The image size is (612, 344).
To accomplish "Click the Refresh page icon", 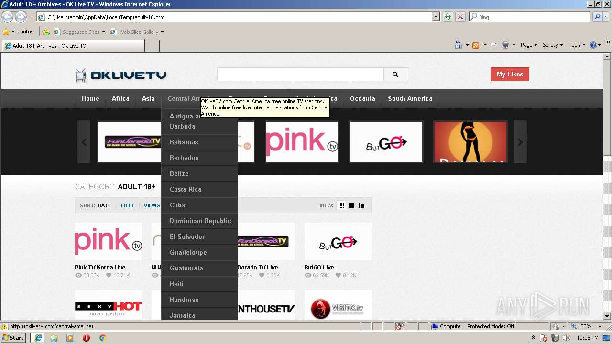I will click(448, 17).
